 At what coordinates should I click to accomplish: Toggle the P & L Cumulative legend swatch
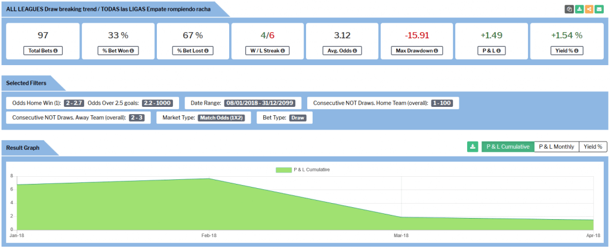(x=283, y=170)
